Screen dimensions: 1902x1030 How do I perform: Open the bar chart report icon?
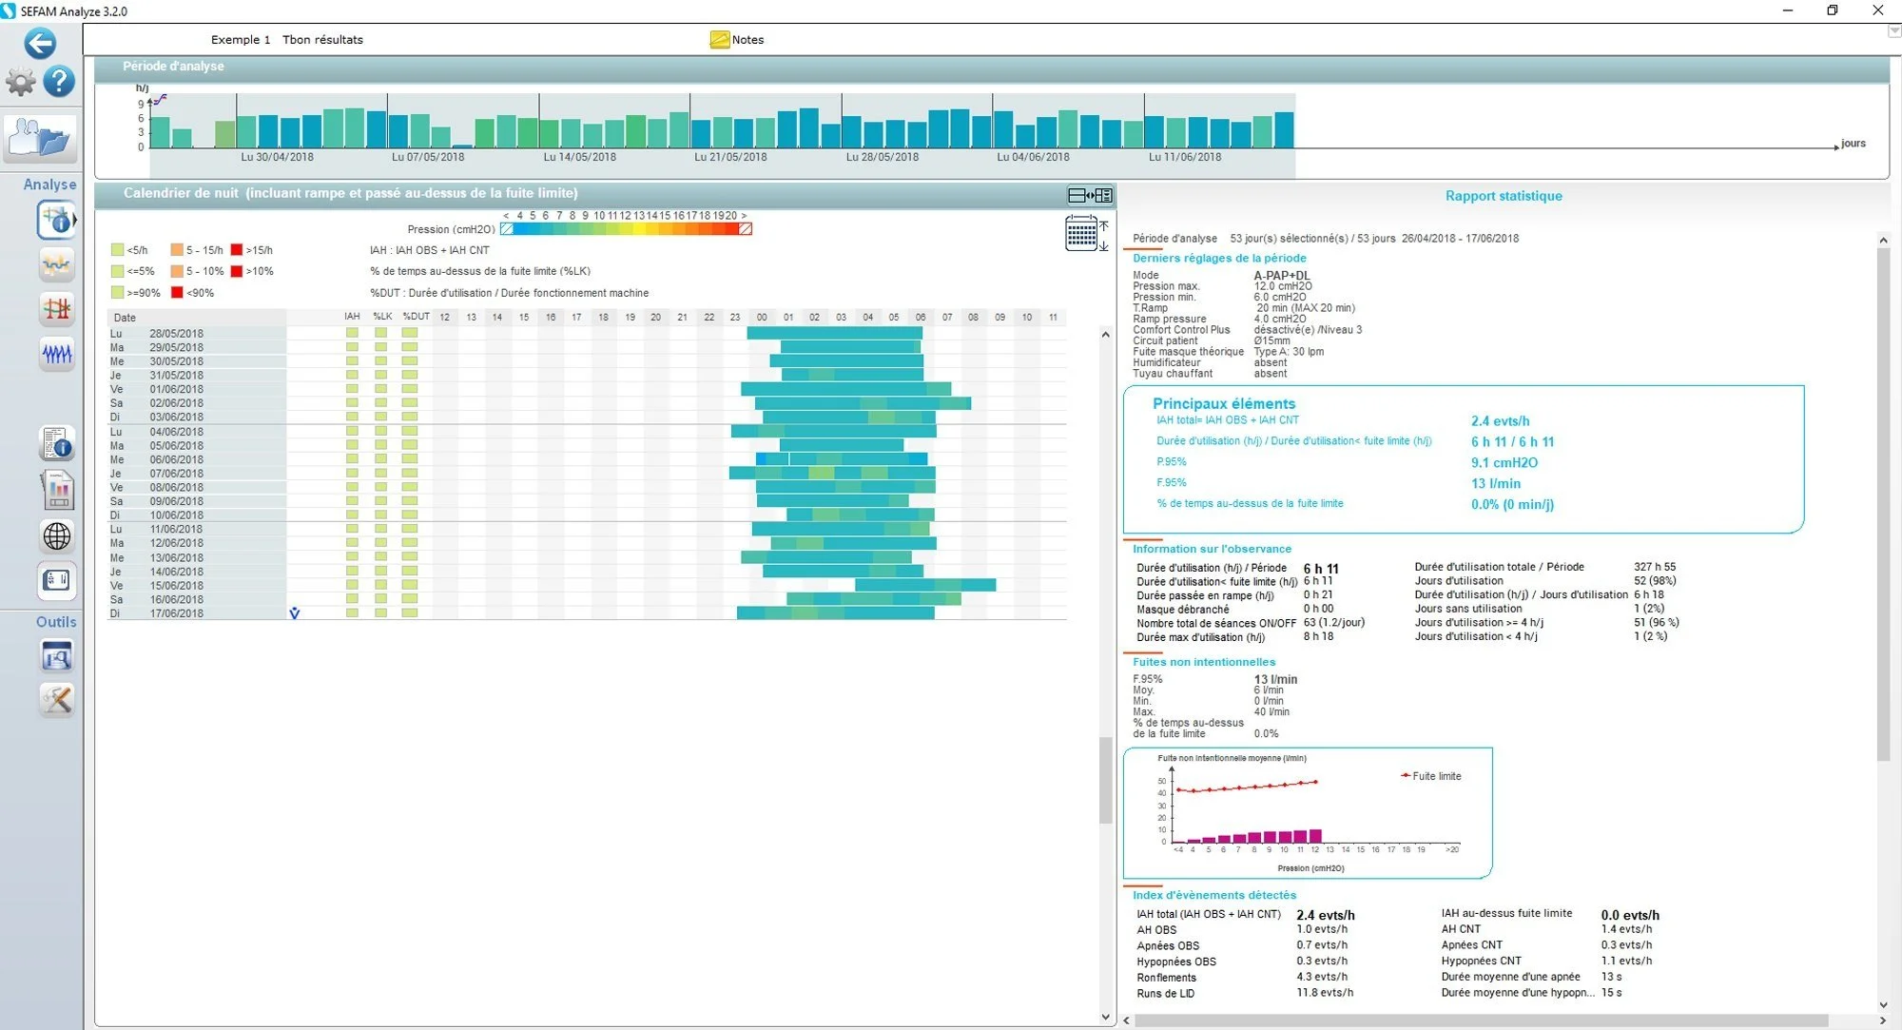(x=57, y=490)
